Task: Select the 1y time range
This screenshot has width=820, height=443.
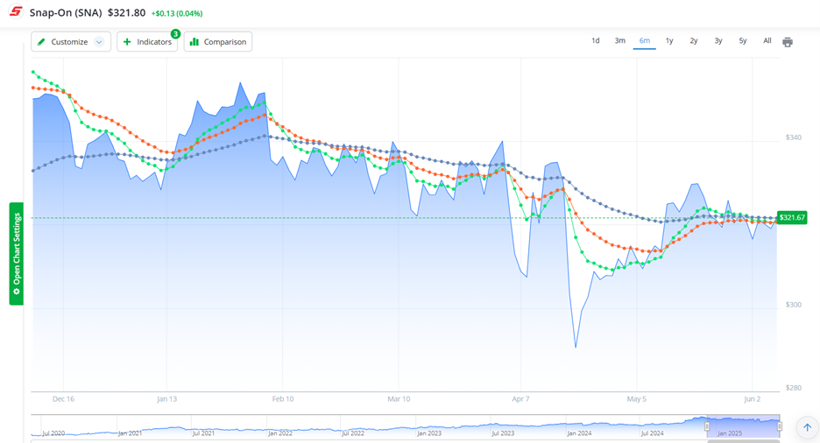Action: click(669, 41)
